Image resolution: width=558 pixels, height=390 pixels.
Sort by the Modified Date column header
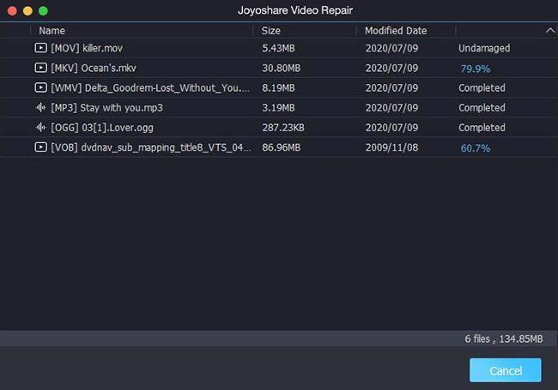[x=396, y=31]
